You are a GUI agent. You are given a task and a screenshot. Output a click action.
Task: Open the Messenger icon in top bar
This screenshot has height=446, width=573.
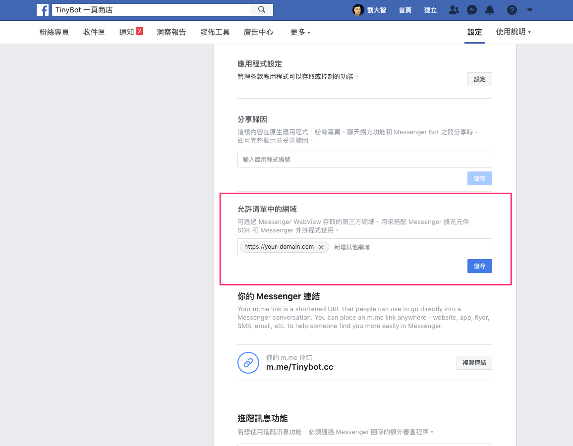[472, 10]
